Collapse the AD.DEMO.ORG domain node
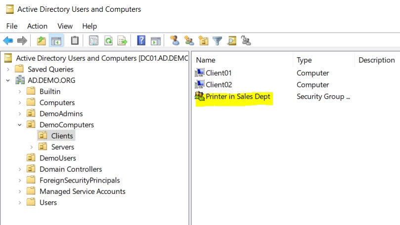This screenshot has width=400, height=225. tap(8, 80)
